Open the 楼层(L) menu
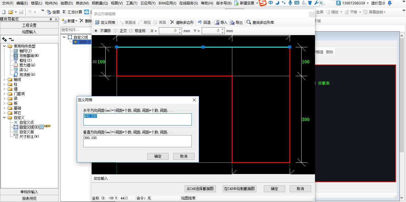The width and height of the screenshot is (406, 202). (x=37, y=3)
